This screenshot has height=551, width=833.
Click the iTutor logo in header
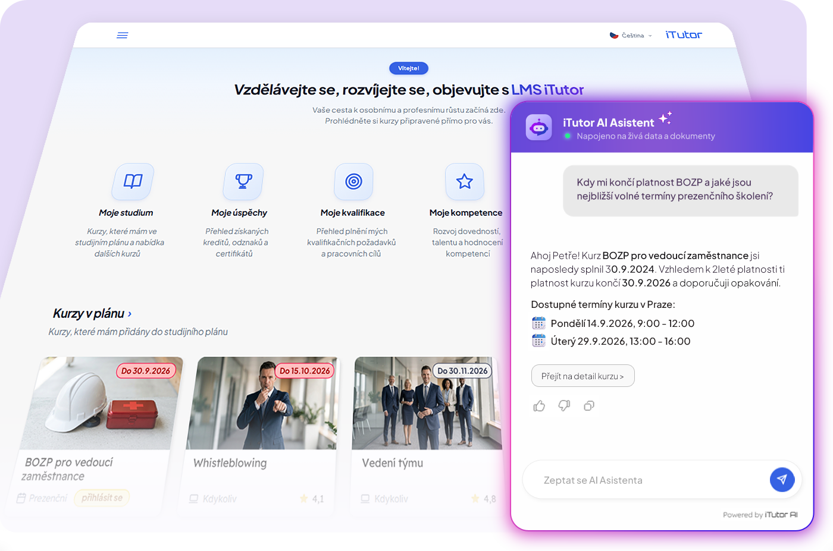pos(684,35)
